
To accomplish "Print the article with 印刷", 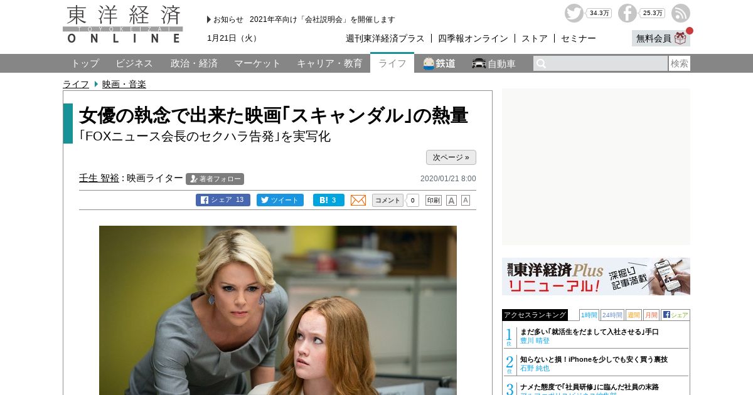I will click(x=434, y=200).
